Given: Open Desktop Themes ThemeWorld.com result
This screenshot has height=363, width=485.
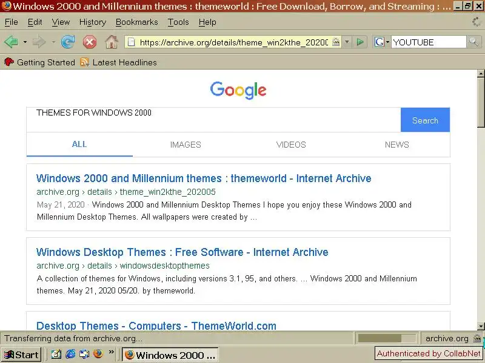Looking at the screenshot, I should [156, 325].
